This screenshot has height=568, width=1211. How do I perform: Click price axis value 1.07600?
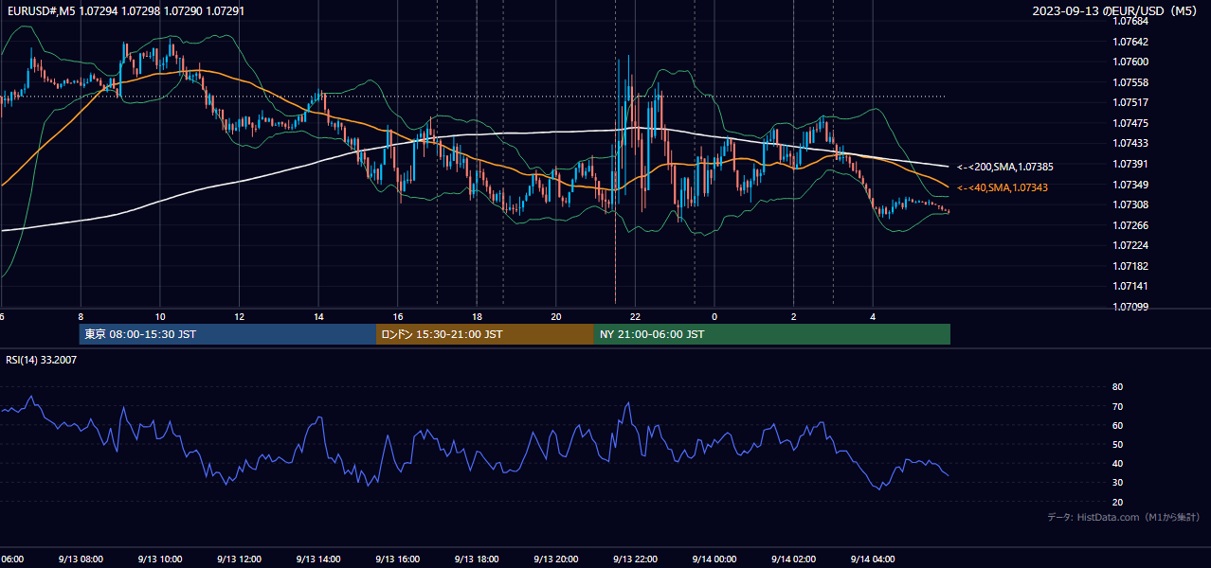tap(1131, 62)
